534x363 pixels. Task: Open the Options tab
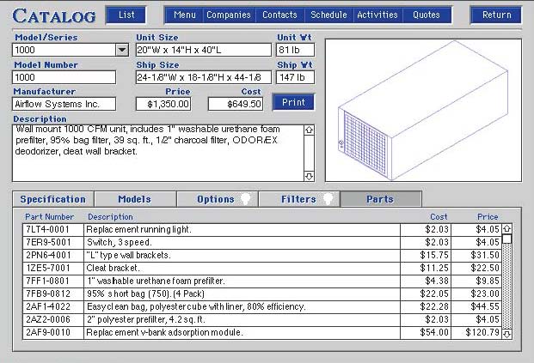tap(217, 199)
